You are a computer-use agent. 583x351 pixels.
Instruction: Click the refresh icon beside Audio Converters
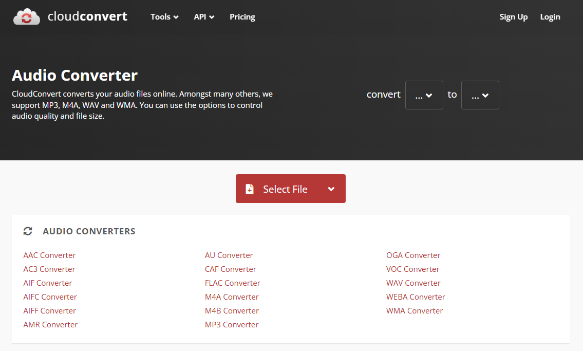pyautogui.click(x=28, y=231)
